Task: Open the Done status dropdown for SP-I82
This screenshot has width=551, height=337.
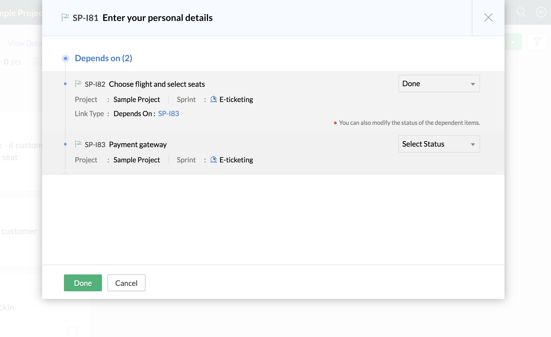Action: tap(439, 84)
